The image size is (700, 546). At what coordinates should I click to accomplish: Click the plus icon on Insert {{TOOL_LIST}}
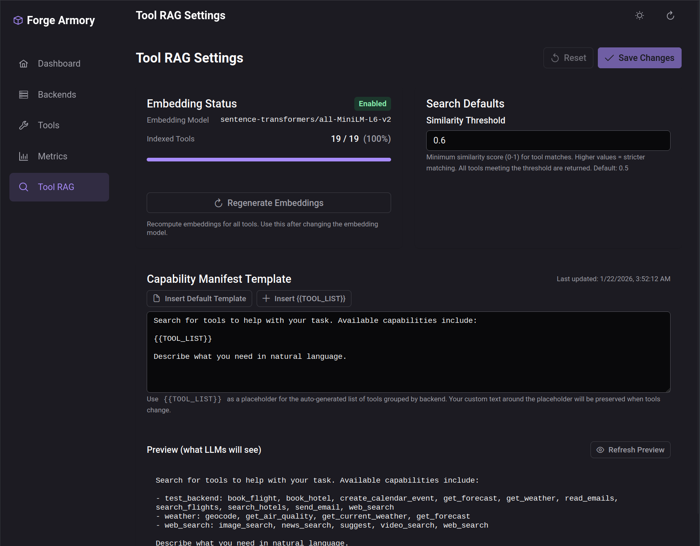coord(266,298)
